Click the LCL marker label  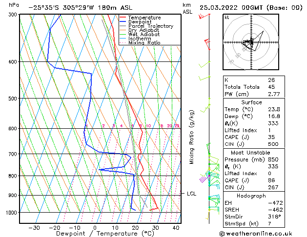click(x=191, y=194)
